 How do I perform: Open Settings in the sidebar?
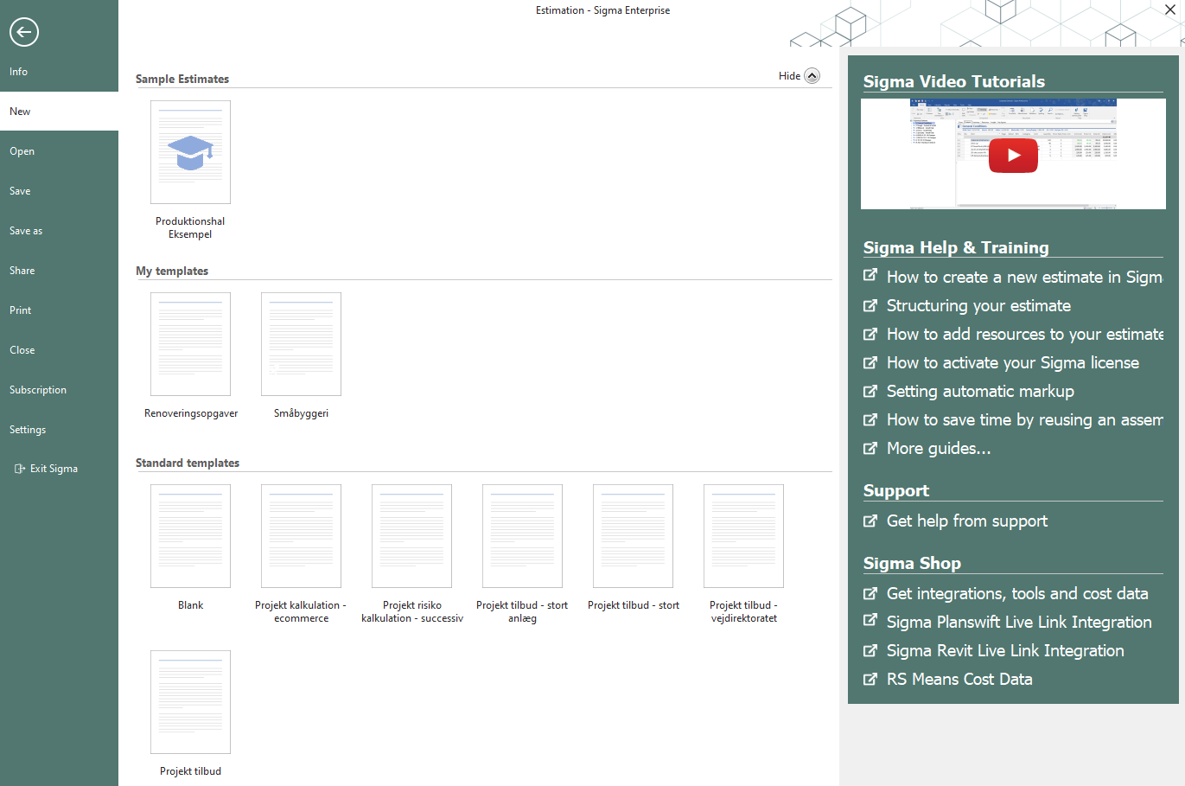[59, 430]
